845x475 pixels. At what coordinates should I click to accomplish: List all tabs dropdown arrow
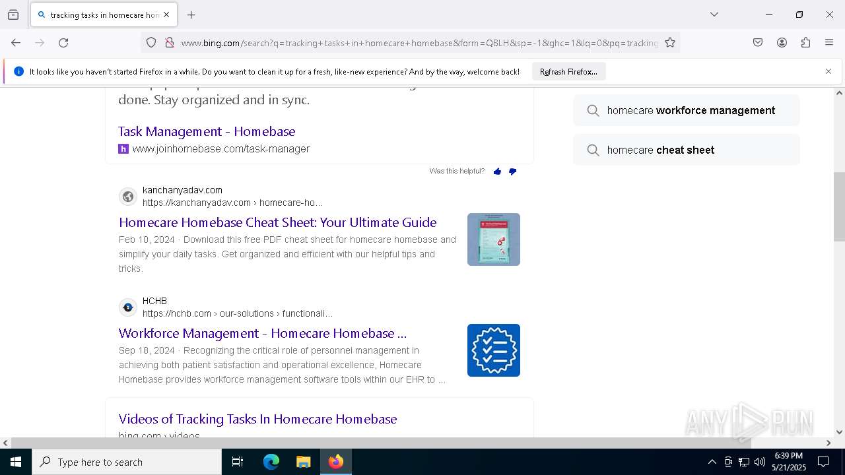click(714, 15)
